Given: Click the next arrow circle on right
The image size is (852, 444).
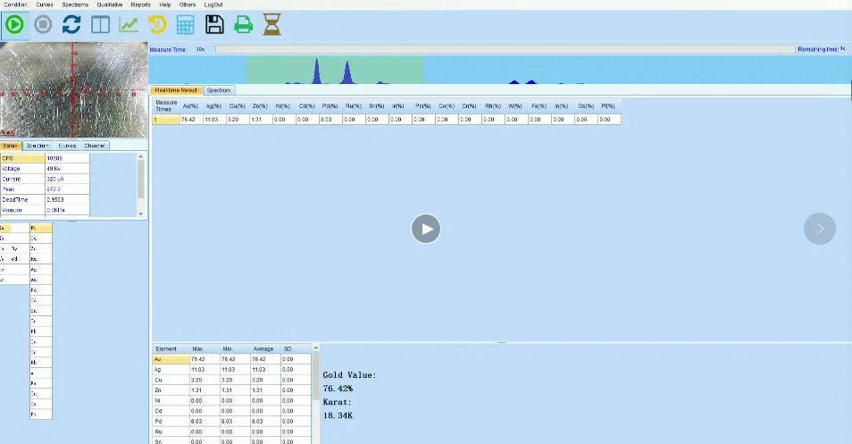Looking at the screenshot, I should [819, 229].
